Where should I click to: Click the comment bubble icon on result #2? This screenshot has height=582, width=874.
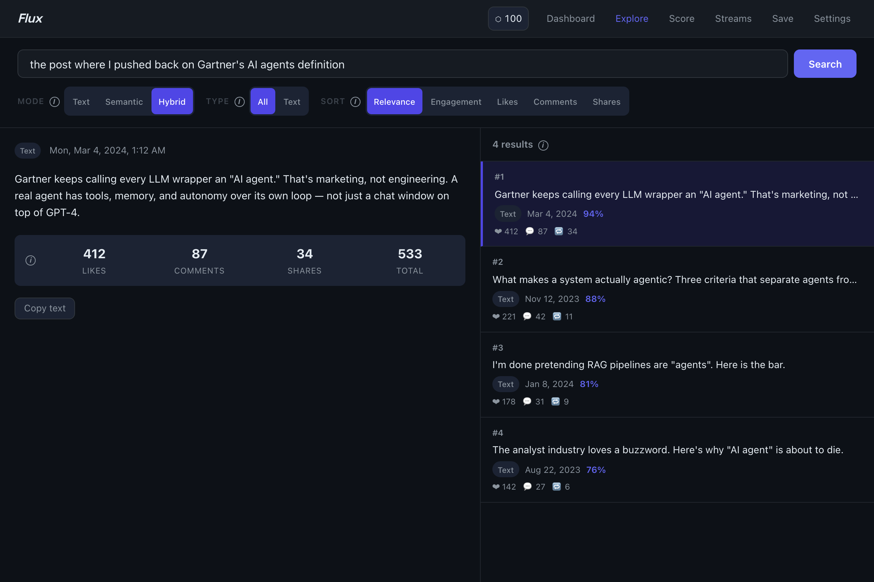coord(527,316)
